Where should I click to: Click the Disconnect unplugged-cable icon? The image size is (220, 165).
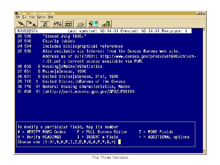click(32, 24)
